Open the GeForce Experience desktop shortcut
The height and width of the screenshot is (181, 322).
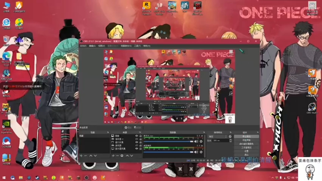6,127
